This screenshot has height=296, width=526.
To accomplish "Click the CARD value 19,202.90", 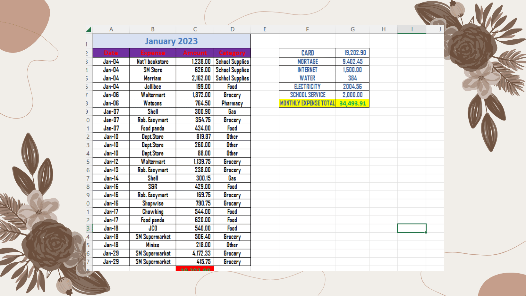I will [x=352, y=53].
